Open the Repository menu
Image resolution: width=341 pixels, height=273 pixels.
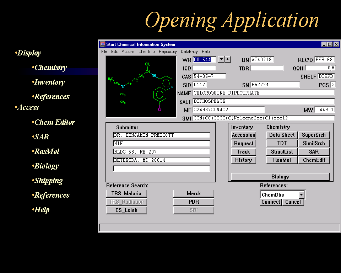(168, 52)
